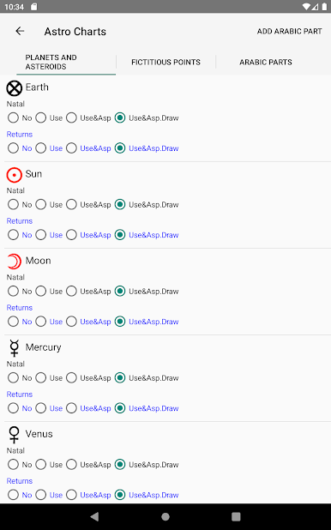Image resolution: width=331 pixels, height=530 pixels.
Task: Tap the red Sun symbol icon
Action: tap(15, 175)
